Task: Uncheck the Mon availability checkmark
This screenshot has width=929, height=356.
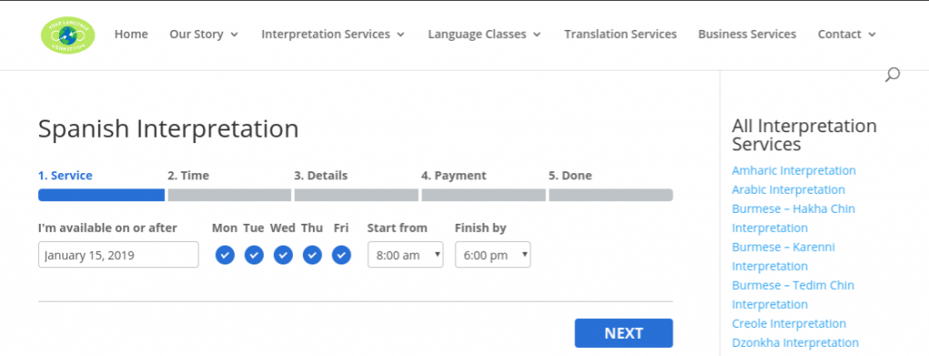Action: (225, 255)
